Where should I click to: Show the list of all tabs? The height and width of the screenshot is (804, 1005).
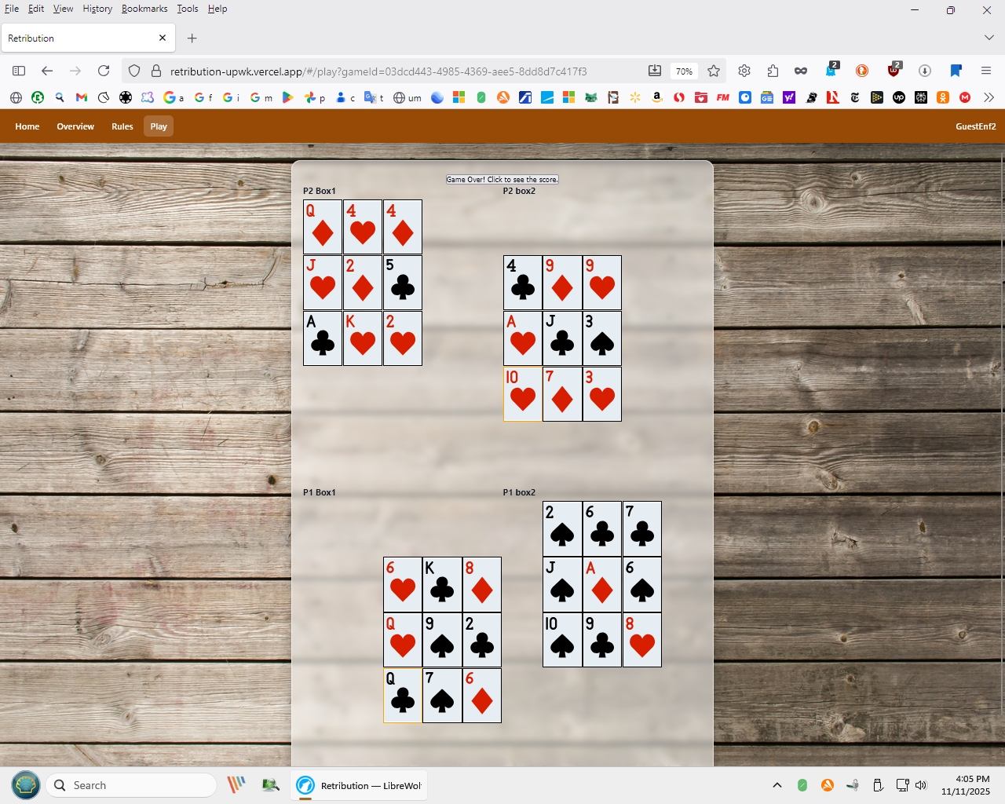click(989, 38)
